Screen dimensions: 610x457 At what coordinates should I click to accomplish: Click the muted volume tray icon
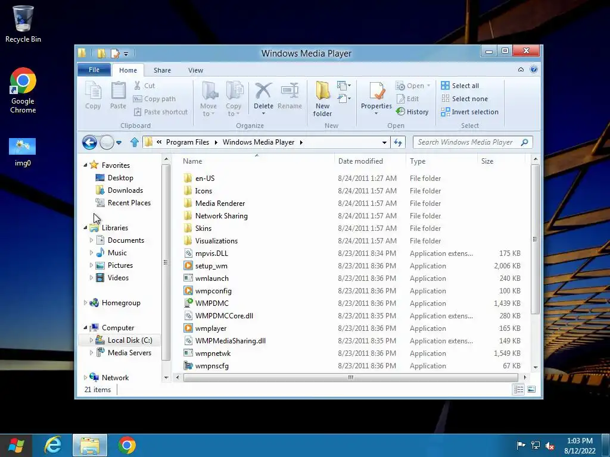(550, 446)
